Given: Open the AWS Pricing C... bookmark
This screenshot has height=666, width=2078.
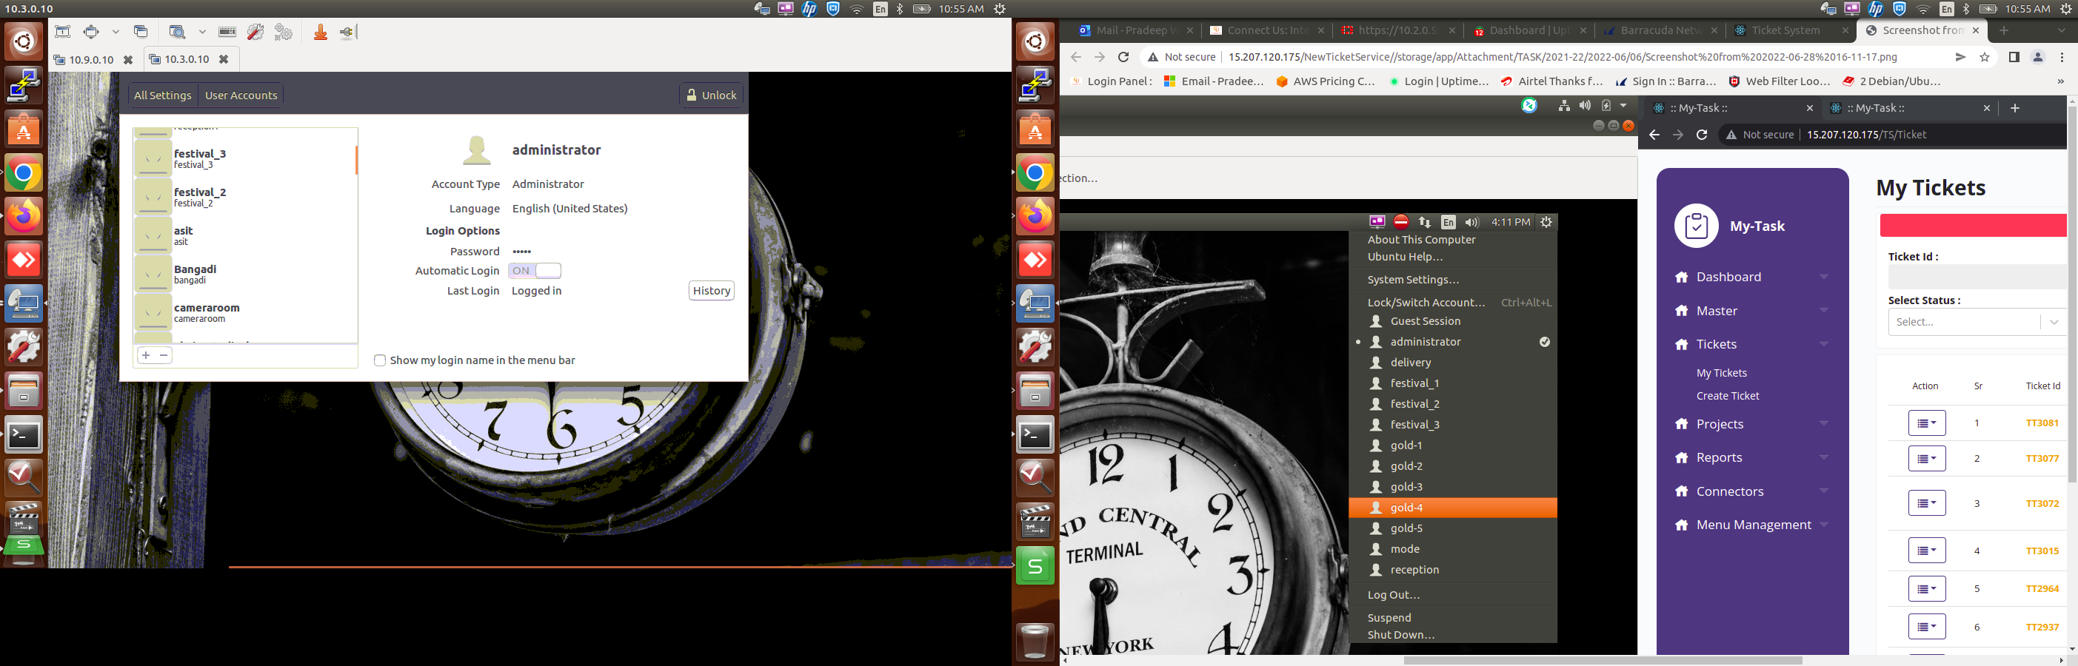Looking at the screenshot, I should click(x=1326, y=81).
